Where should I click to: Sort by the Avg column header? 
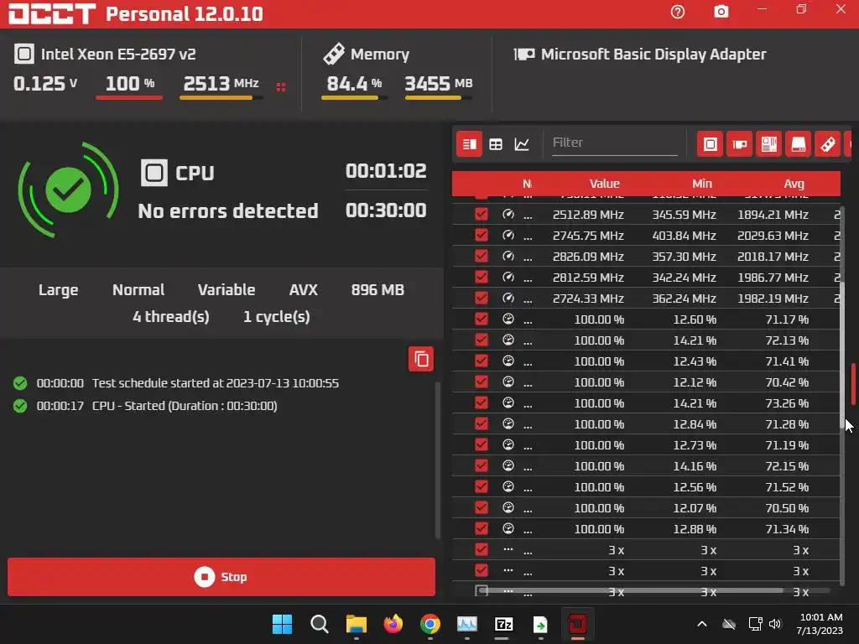tap(794, 184)
